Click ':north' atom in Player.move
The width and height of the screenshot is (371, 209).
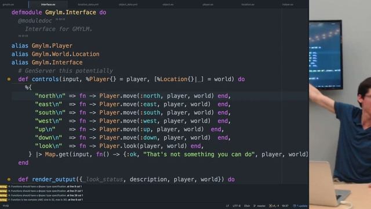click(150, 96)
